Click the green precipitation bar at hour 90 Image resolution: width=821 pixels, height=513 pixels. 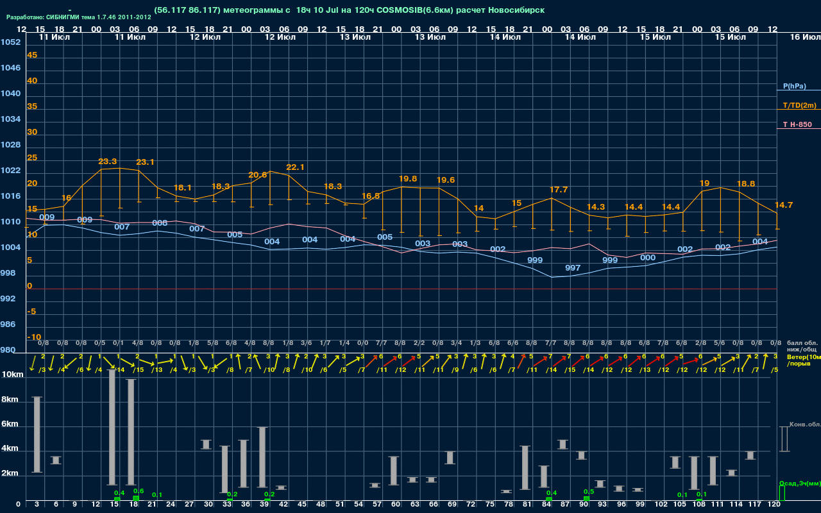pyautogui.click(x=586, y=499)
